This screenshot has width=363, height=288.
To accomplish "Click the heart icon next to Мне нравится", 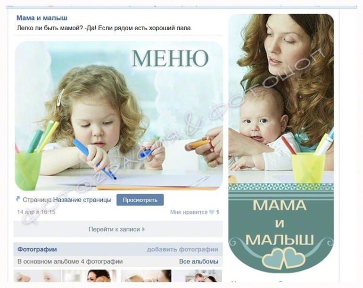I will 212,212.
